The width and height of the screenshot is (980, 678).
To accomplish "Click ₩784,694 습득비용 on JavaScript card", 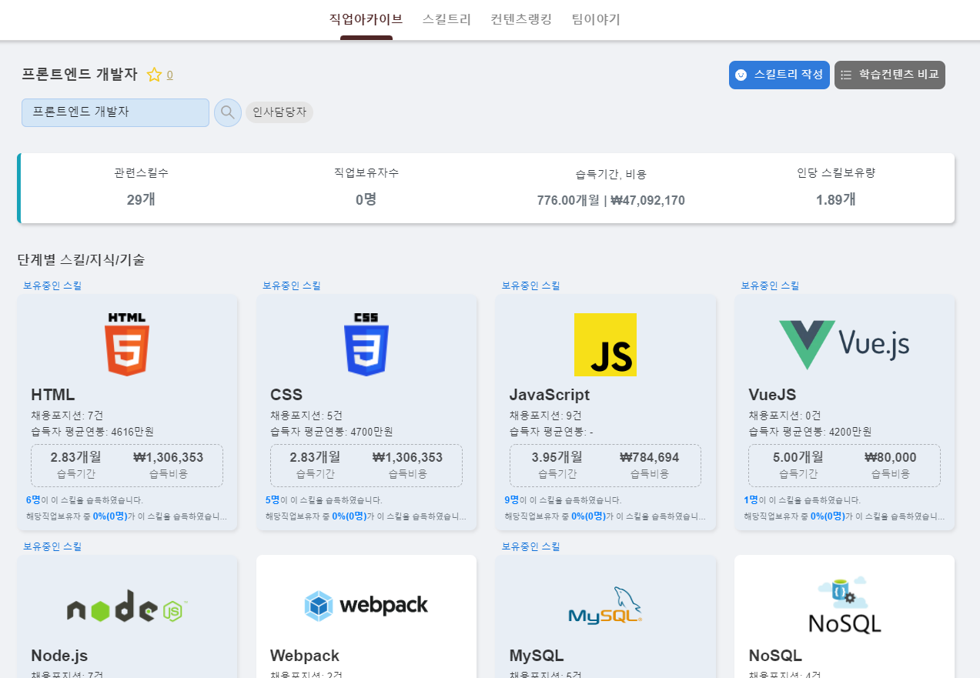I will point(650,457).
